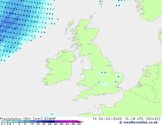Click legend scale value "25"
Image resolution: width=162 pixels, height=125 pixels.
click(x=50, y=124)
